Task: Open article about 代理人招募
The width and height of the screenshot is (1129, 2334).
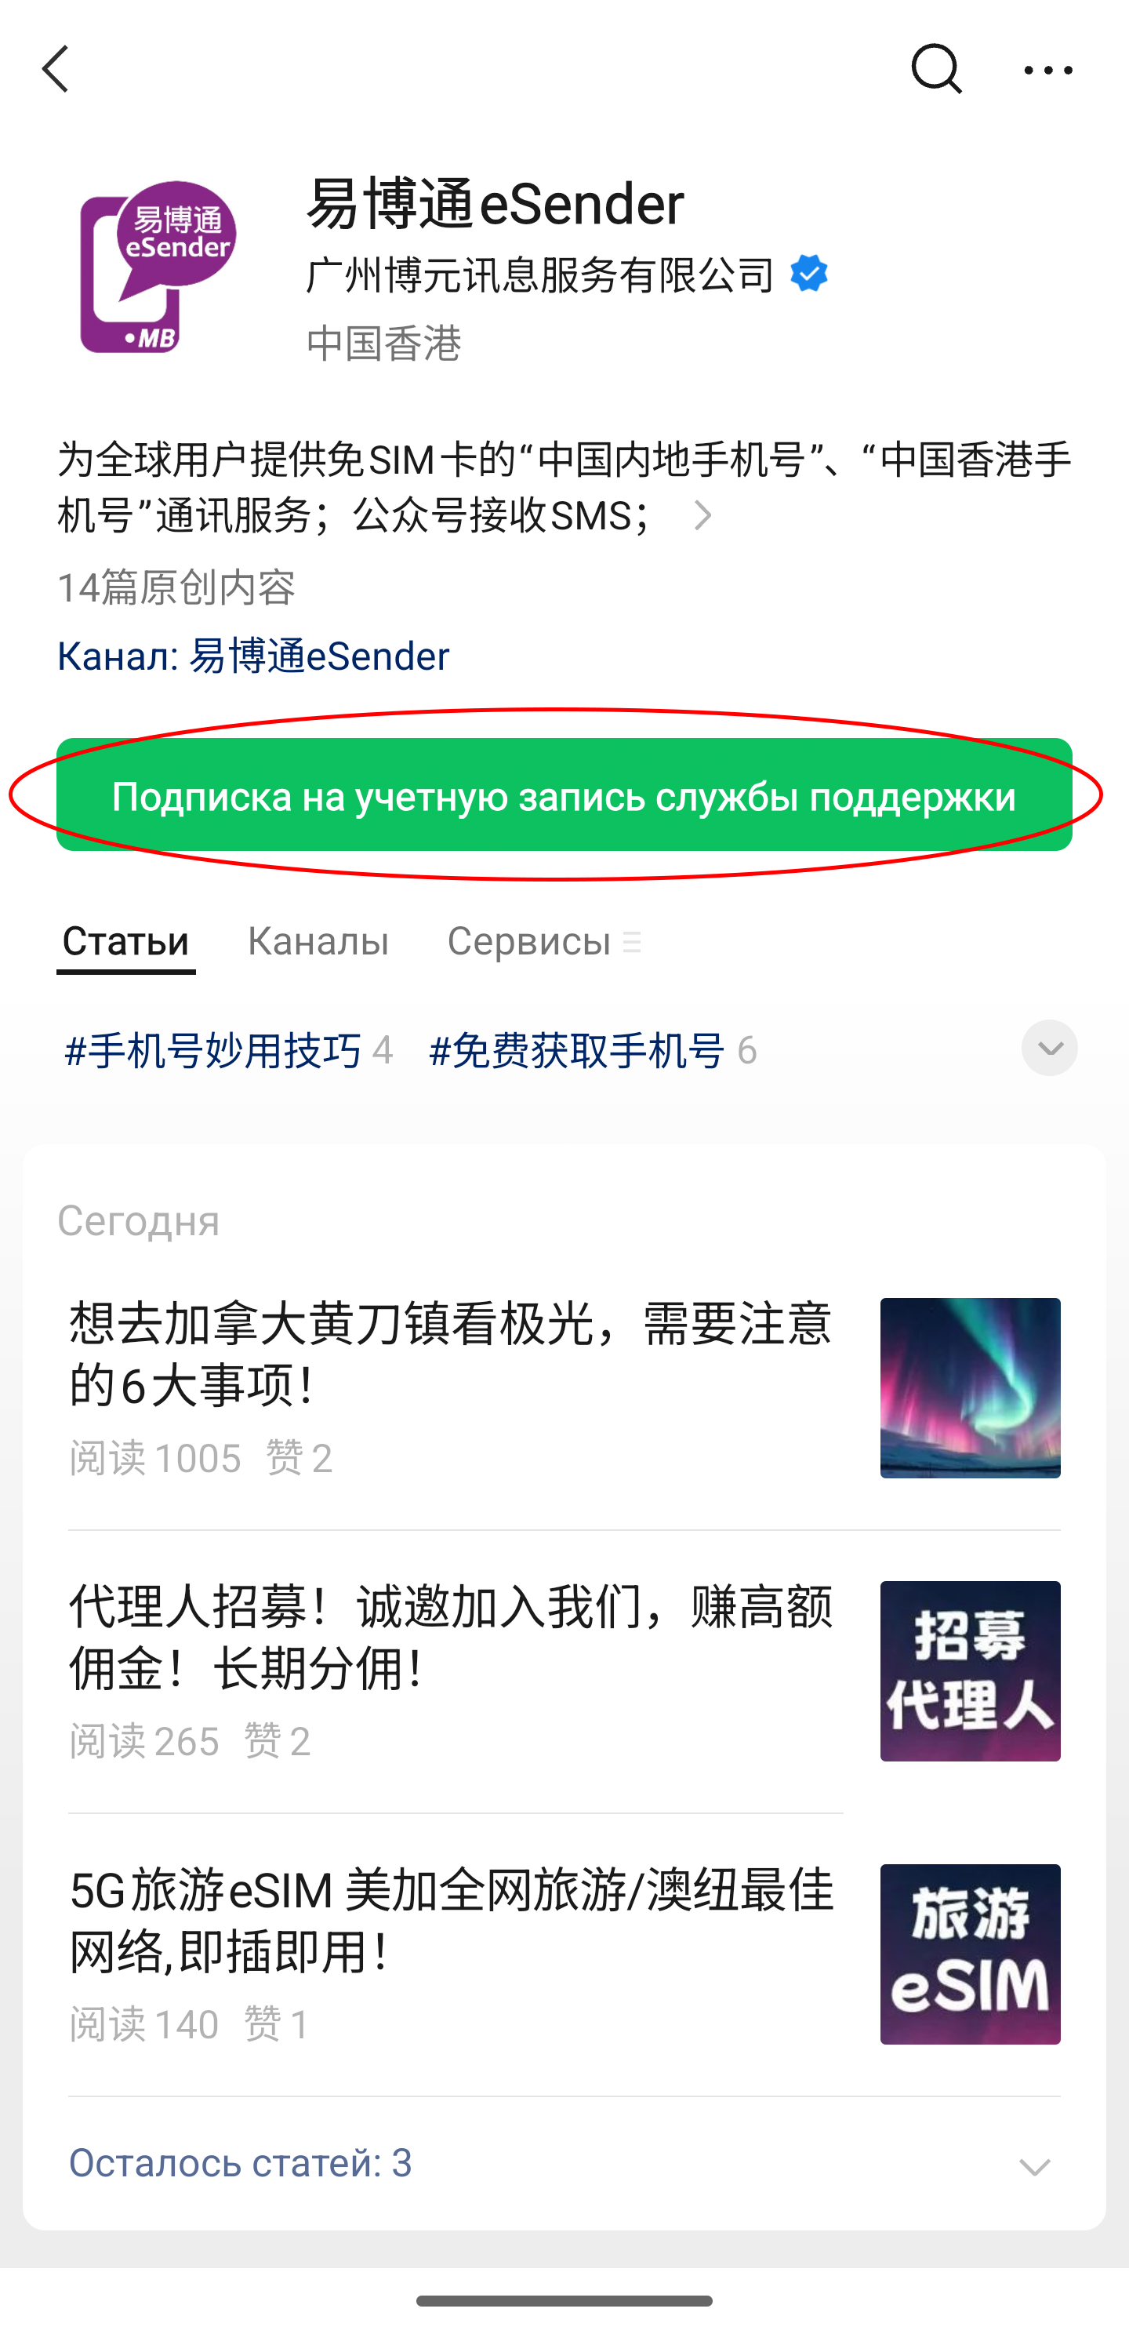Action: pyautogui.click(x=450, y=1638)
